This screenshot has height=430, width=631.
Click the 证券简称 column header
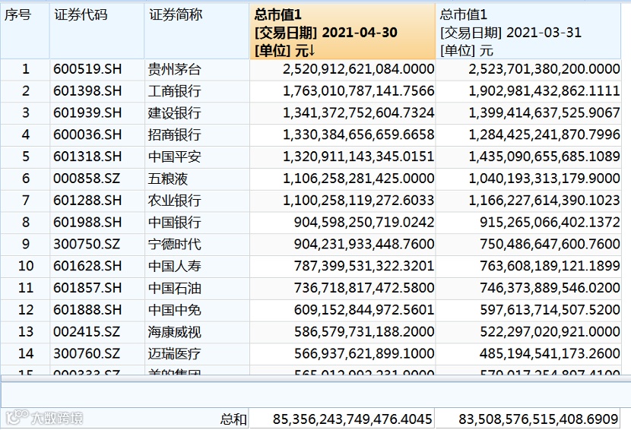click(x=197, y=31)
